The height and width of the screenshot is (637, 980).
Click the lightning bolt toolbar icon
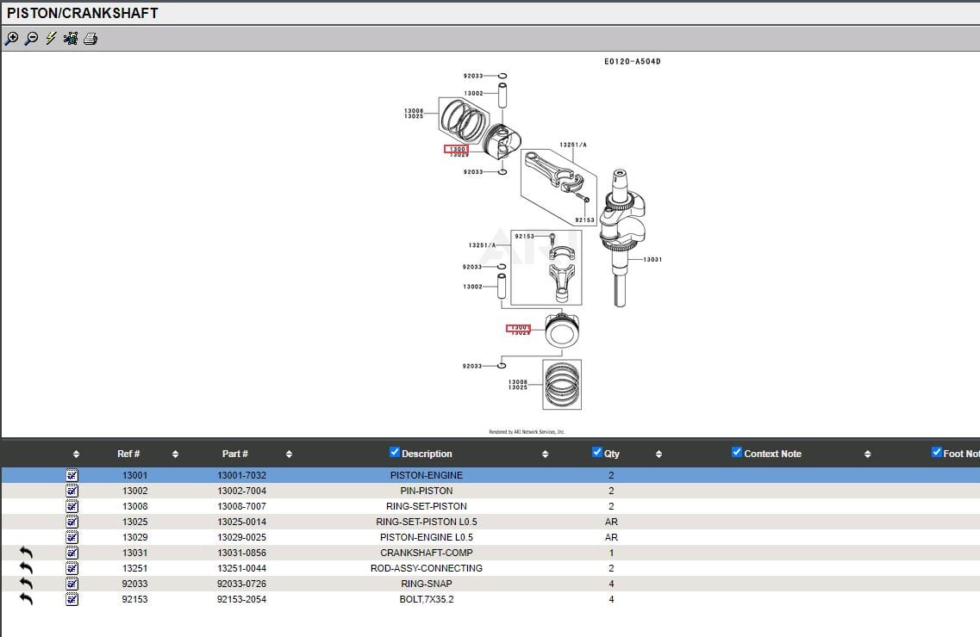coord(51,39)
